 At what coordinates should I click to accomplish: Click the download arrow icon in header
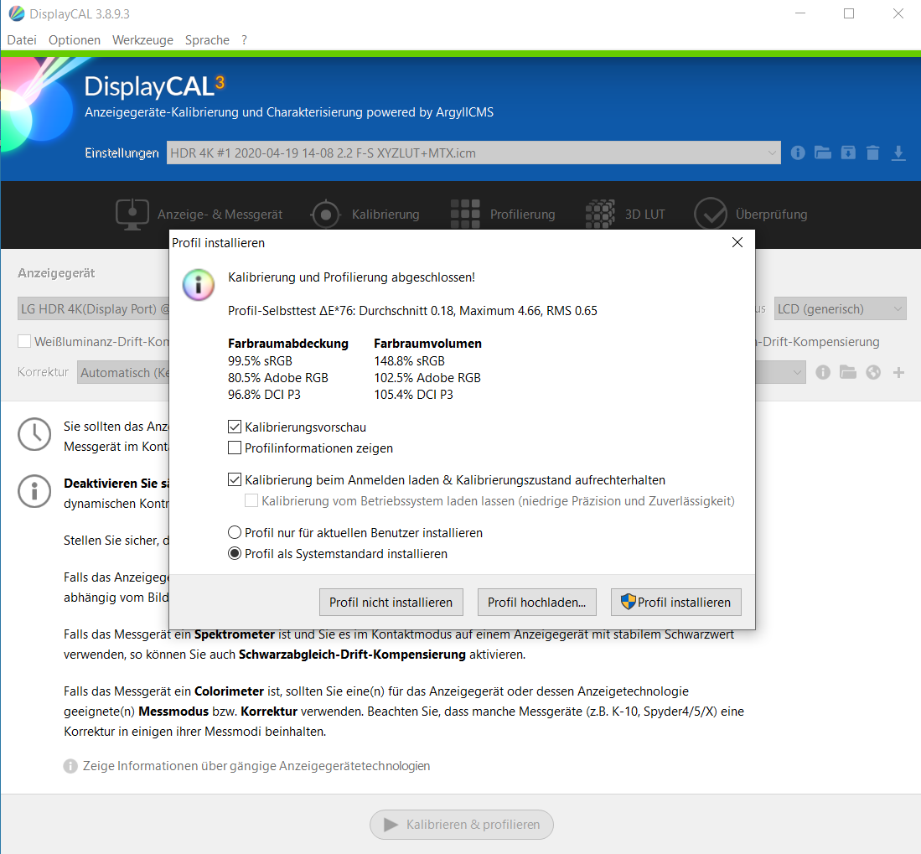pos(898,153)
